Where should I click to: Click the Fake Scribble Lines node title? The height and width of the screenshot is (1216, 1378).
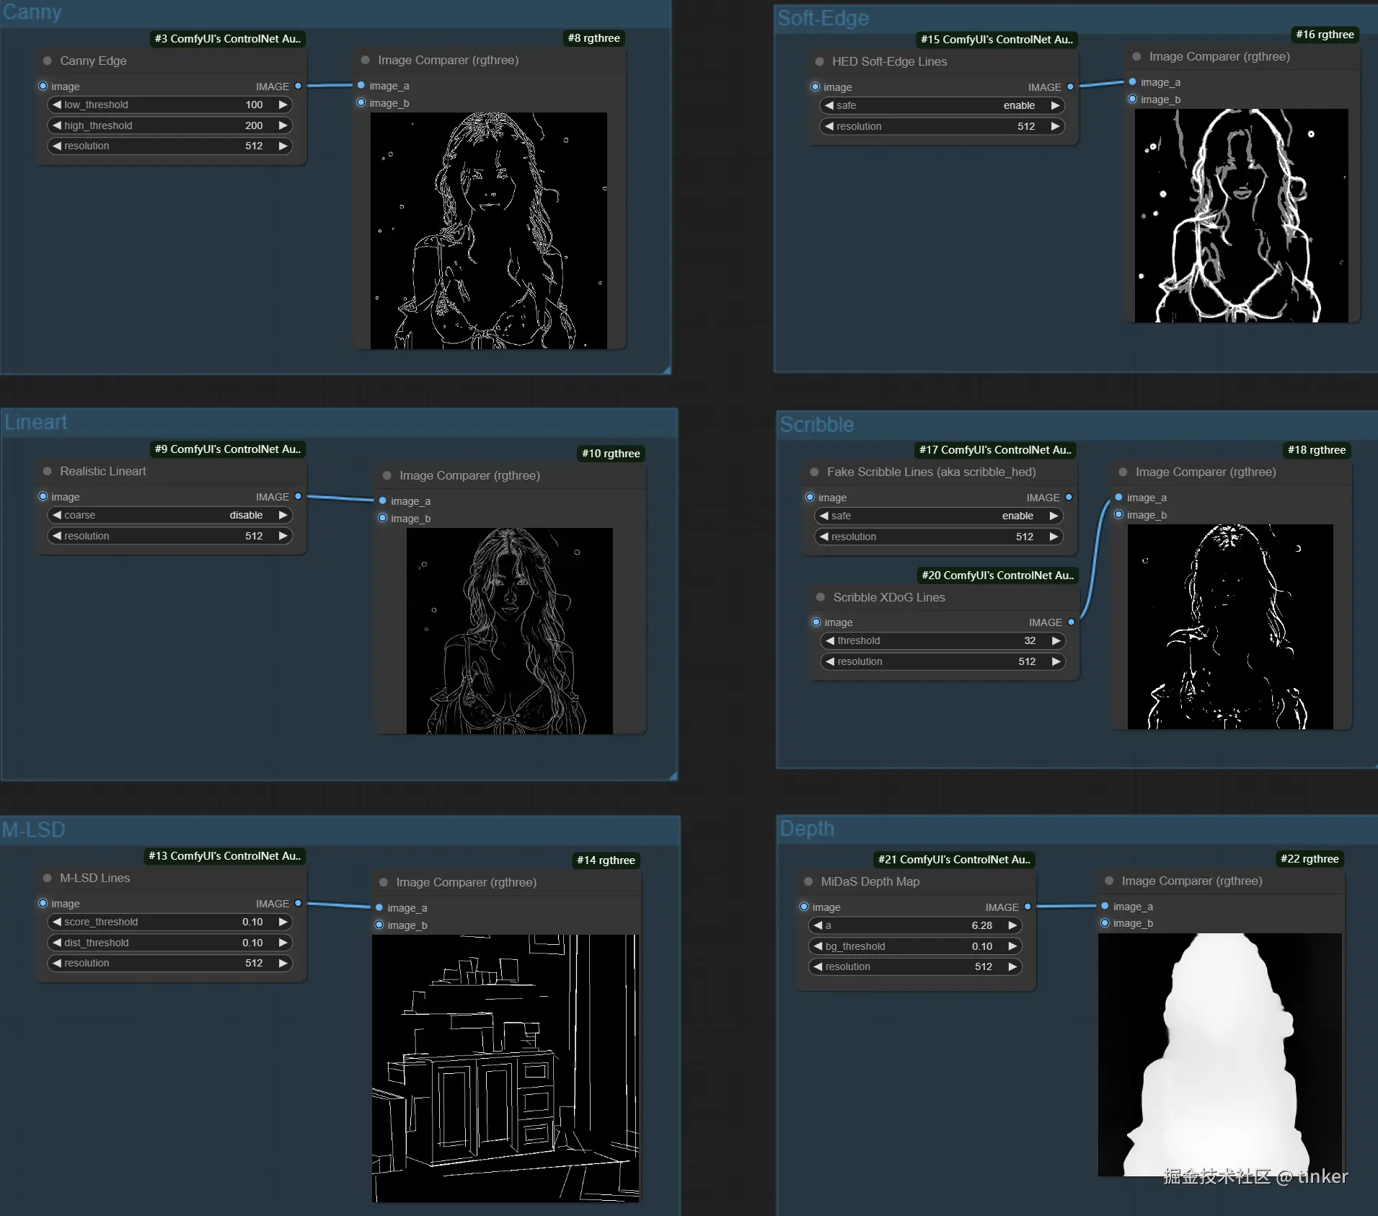click(931, 472)
